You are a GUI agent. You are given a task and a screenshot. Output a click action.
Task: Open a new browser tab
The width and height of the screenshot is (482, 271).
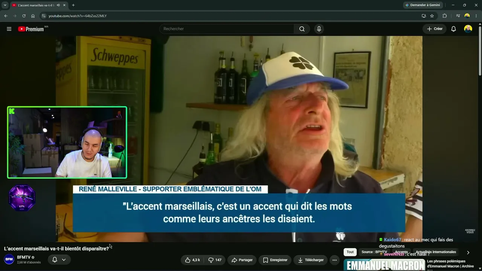[73, 5]
